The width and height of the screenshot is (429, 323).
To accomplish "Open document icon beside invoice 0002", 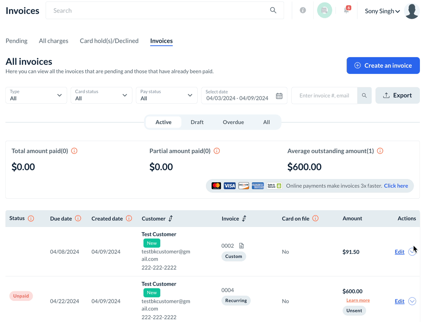I will [x=241, y=246].
